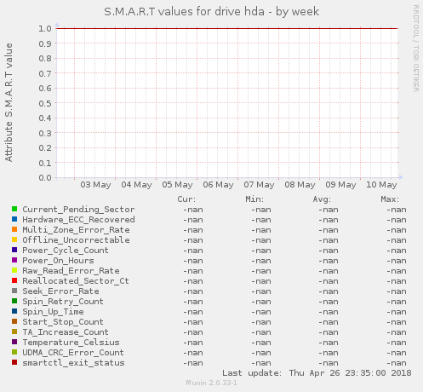Click the UDMA_CRC_Error_Count olive swatch

point(14,352)
